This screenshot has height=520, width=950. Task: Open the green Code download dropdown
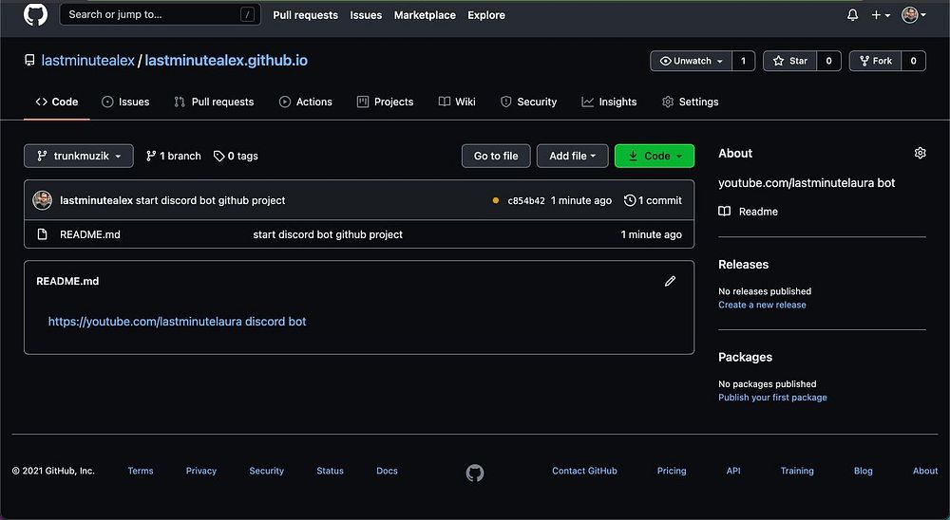655,156
